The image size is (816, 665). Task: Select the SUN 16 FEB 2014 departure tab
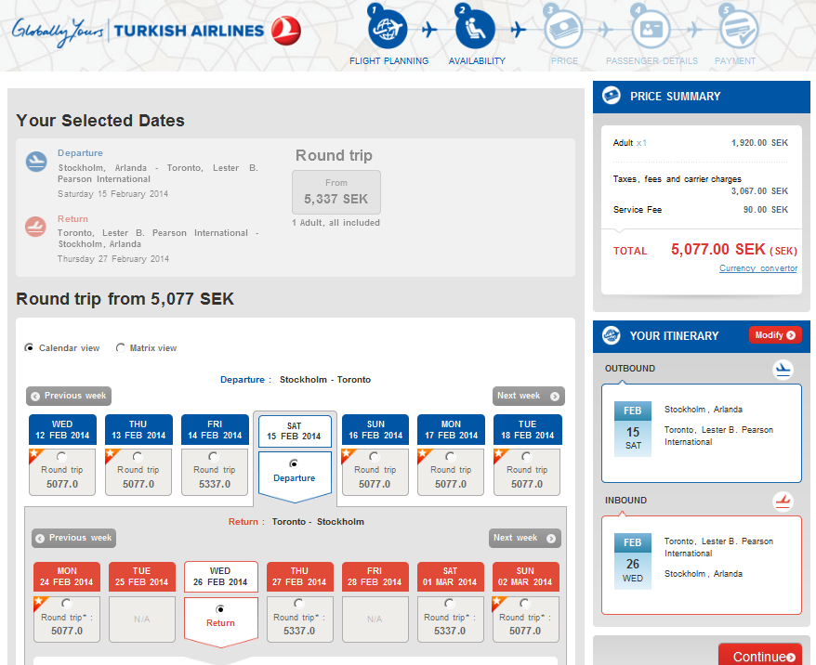pos(375,429)
